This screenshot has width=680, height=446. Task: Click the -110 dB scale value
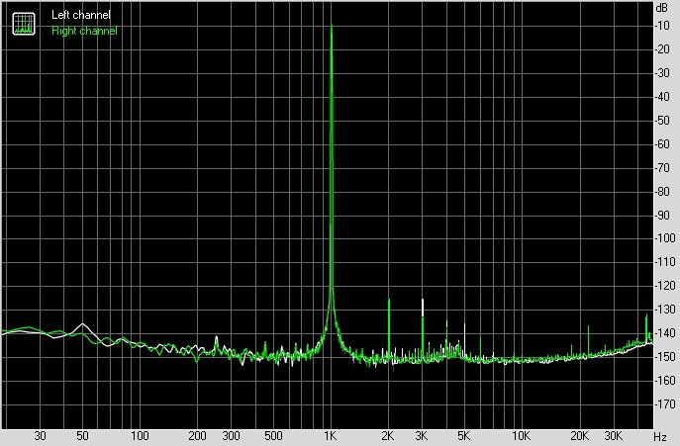pyautogui.click(x=665, y=262)
